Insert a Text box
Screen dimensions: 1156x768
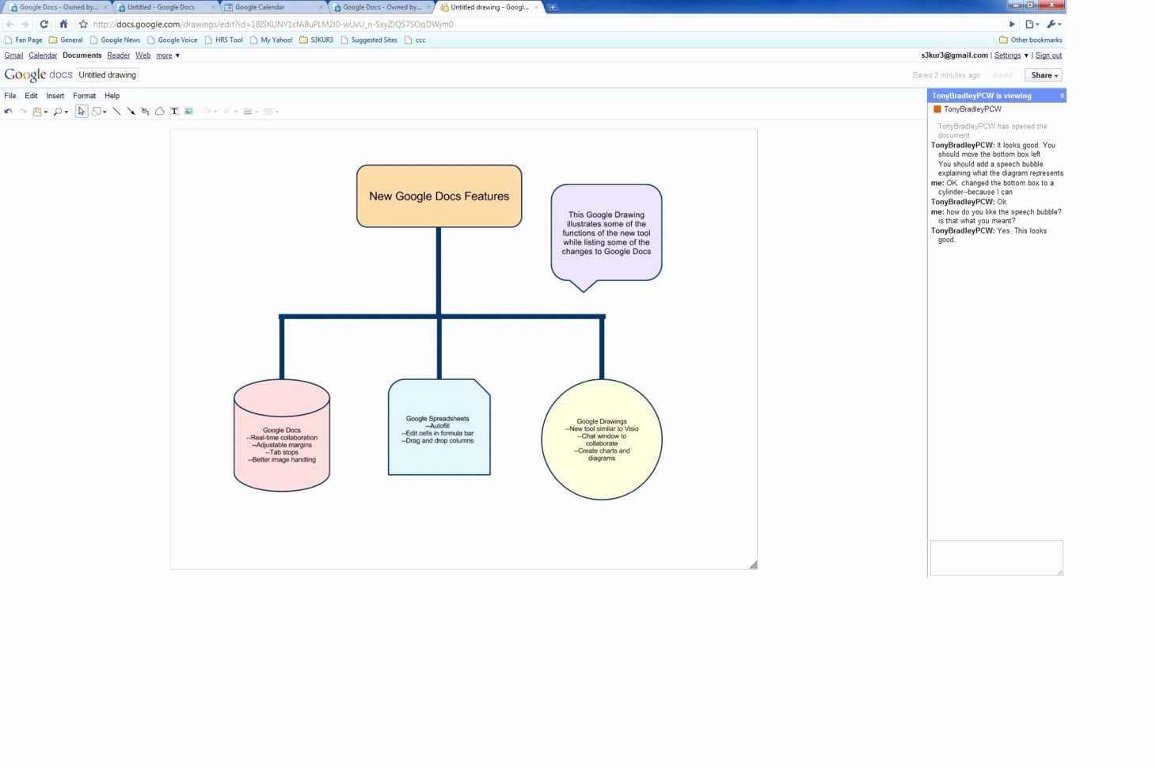point(174,111)
